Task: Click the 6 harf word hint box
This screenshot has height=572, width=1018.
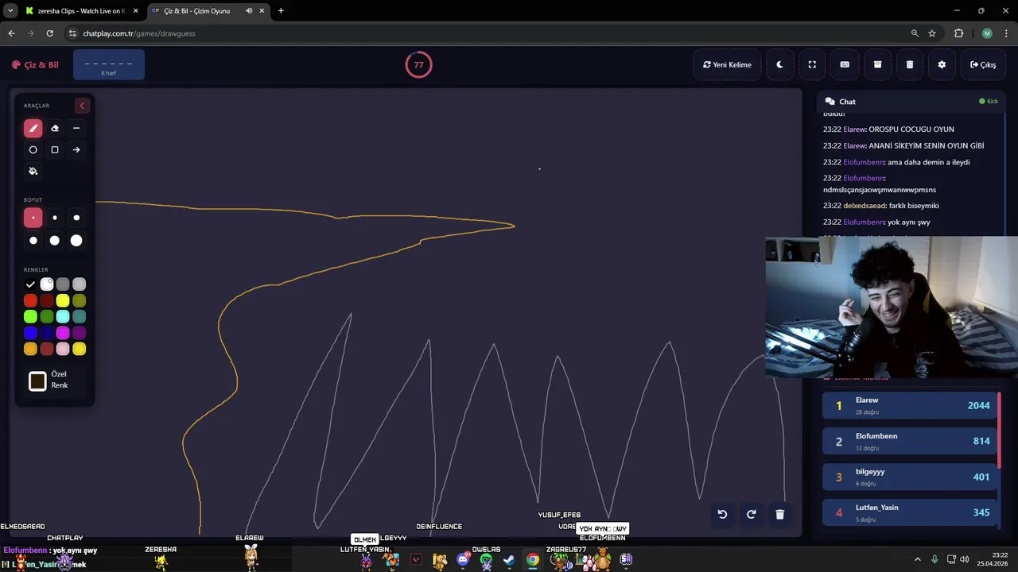Action: [x=109, y=65]
